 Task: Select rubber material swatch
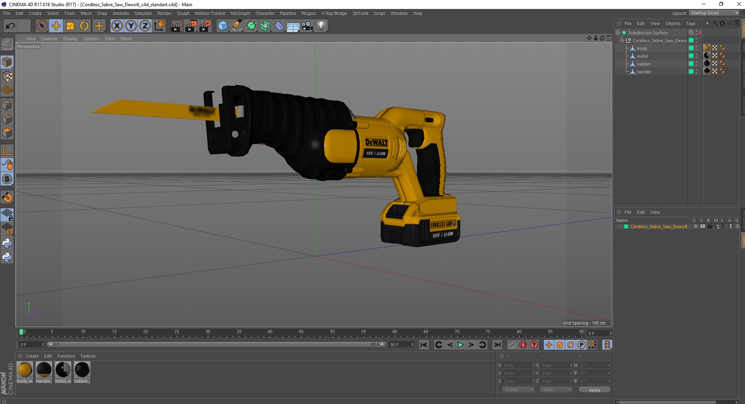(x=82, y=372)
